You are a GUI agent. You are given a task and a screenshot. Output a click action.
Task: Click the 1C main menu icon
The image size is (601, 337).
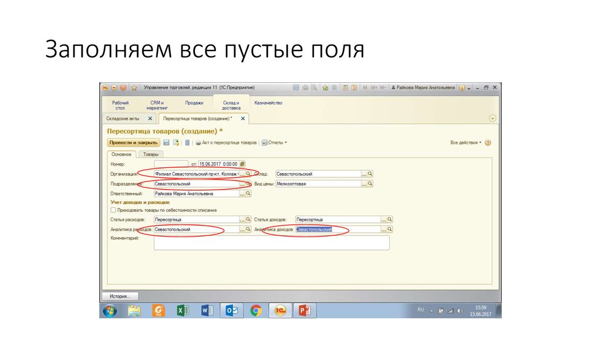(x=106, y=88)
